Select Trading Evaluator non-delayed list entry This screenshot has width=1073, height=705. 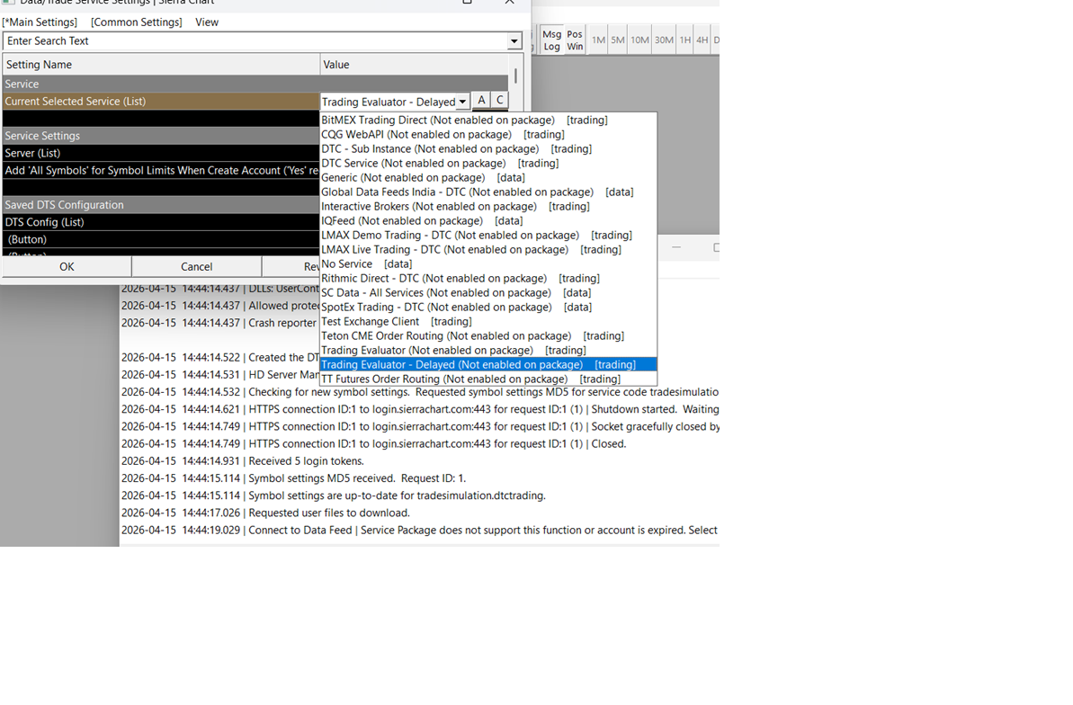tap(487, 350)
